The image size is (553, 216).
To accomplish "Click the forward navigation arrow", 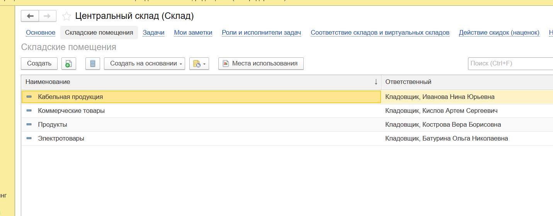I will (x=47, y=16).
